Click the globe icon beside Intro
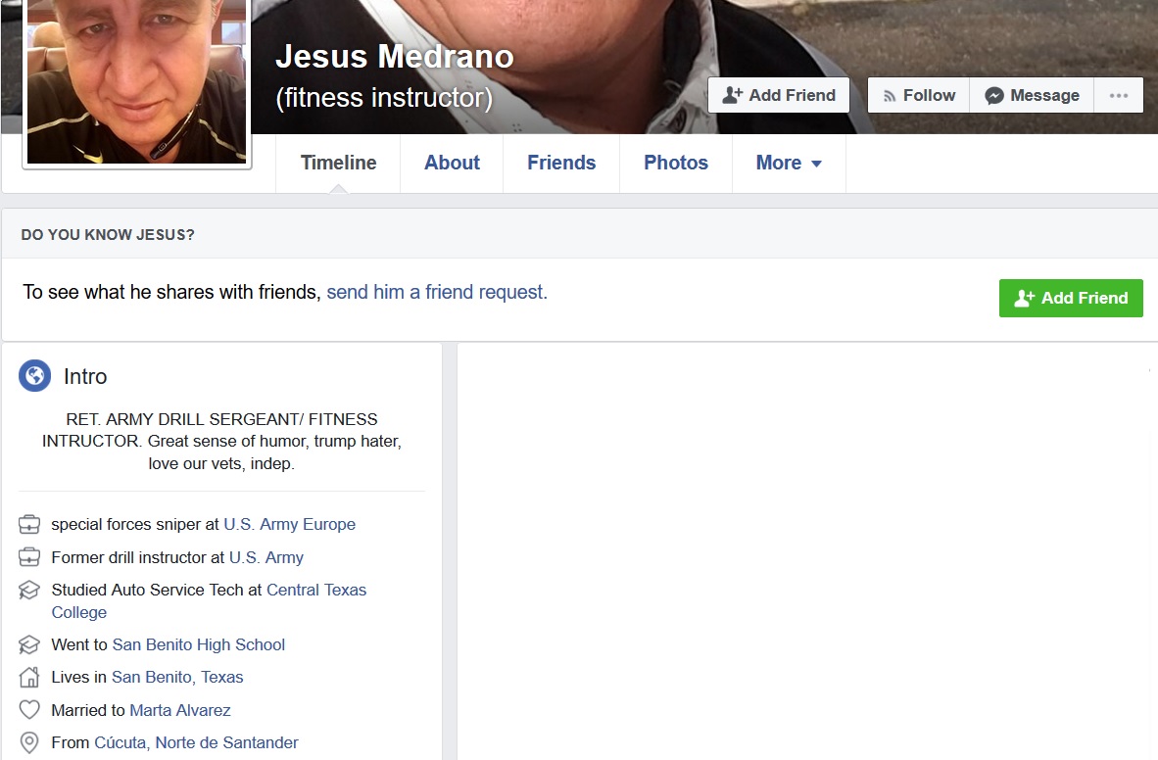1158x760 pixels. [x=34, y=376]
